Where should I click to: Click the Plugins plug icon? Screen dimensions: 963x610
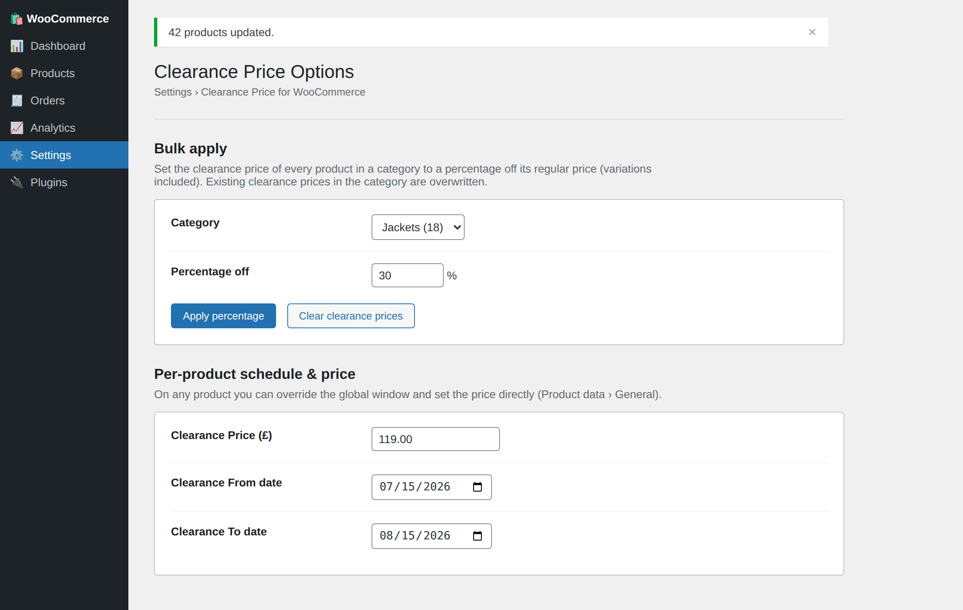[17, 183]
